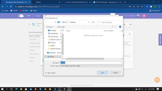Refresh Desktop folder listing
This screenshot has width=162, height=91.
(x=93, y=22)
